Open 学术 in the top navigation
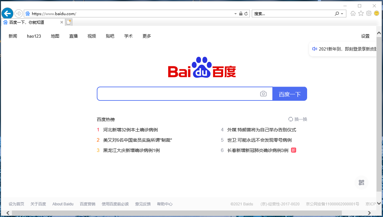383x217 pixels. click(128, 36)
